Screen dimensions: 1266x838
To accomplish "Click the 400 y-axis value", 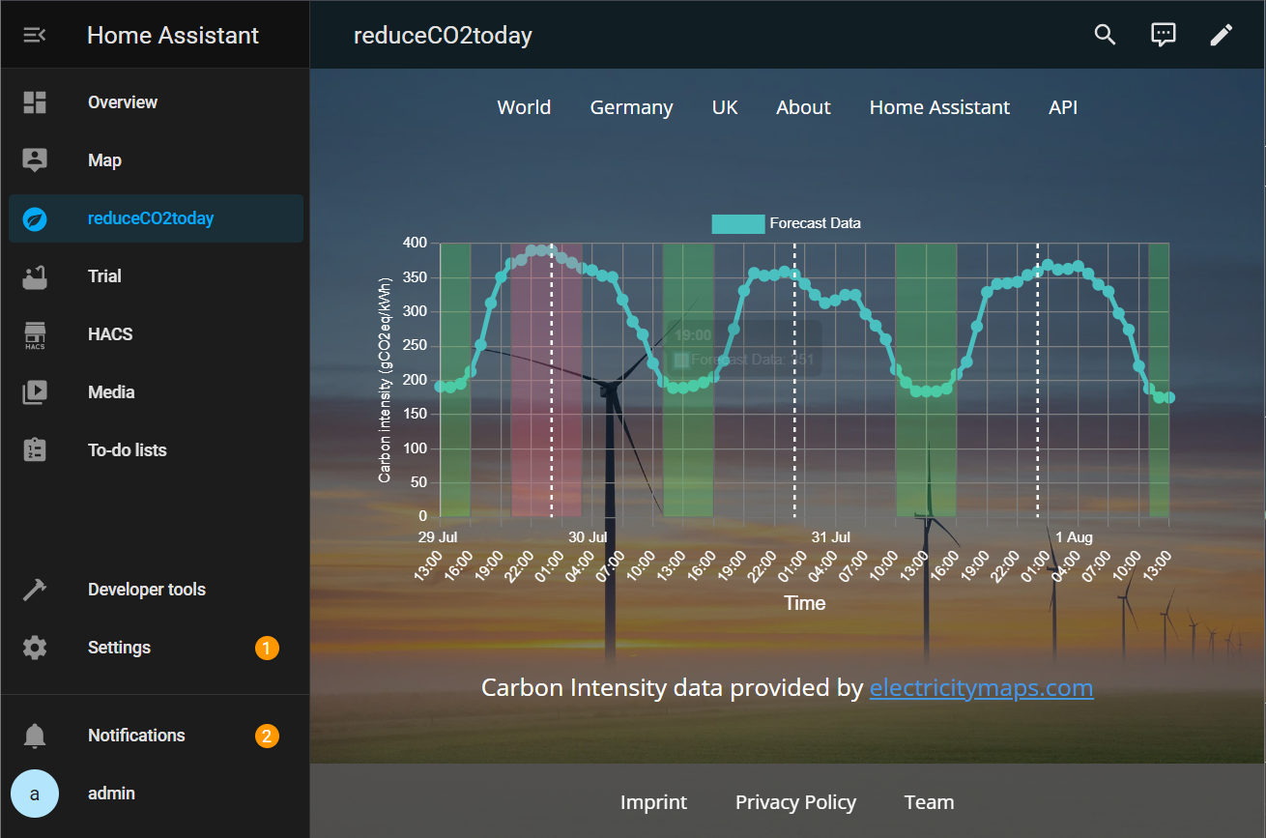I will point(416,243).
